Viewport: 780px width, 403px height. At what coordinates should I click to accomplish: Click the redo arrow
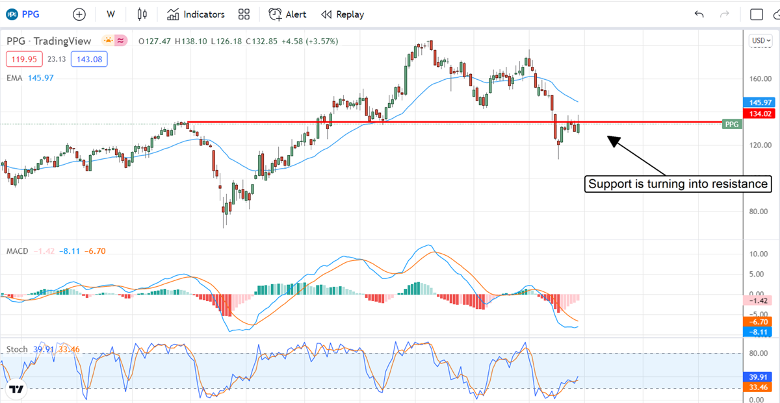point(725,14)
